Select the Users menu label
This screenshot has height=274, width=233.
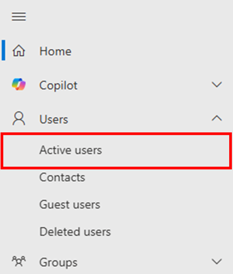click(x=54, y=119)
